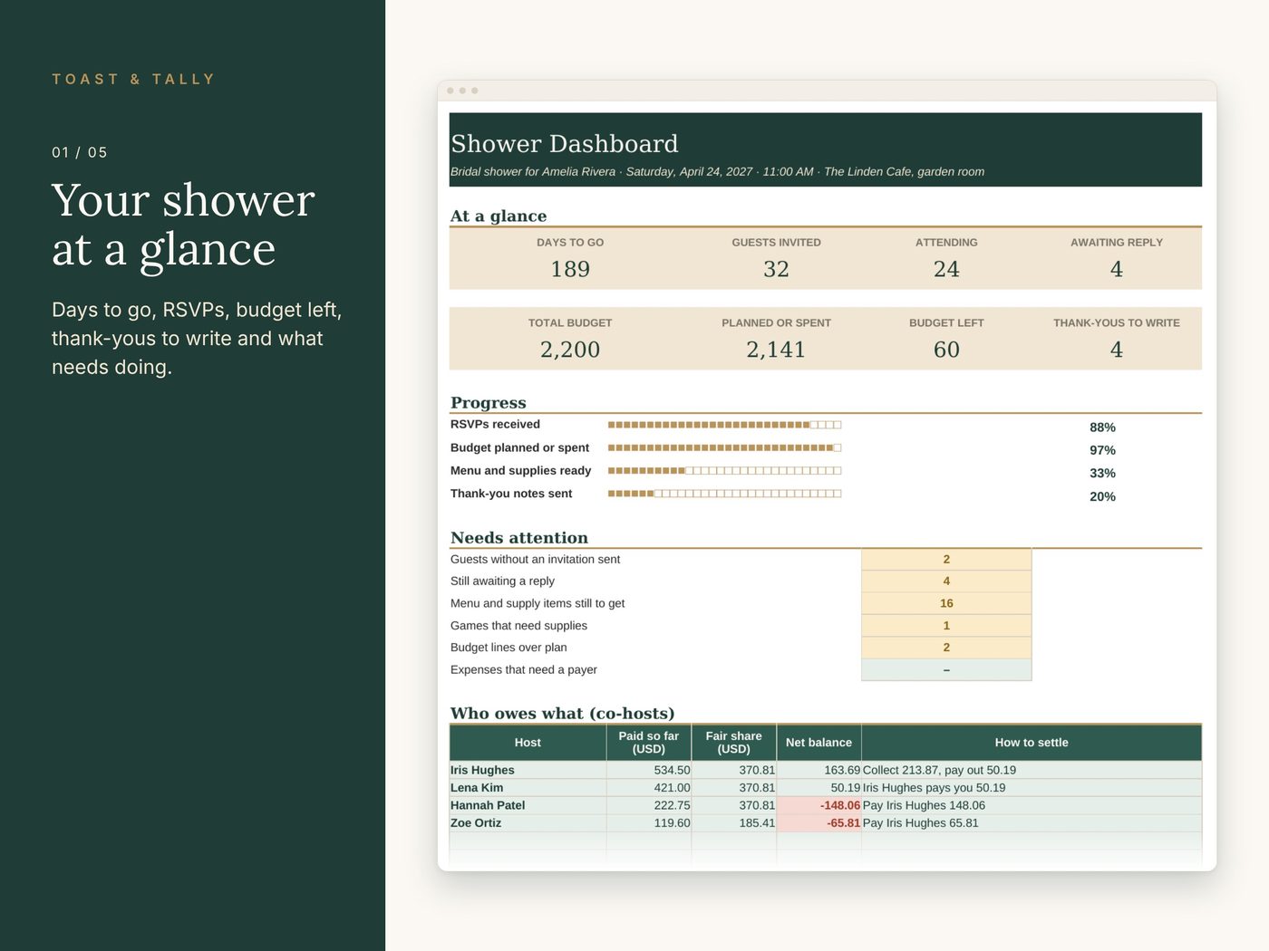Select the 20% thank-you notes percentage
This screenshot has width=1269, height=951.
1102,496
